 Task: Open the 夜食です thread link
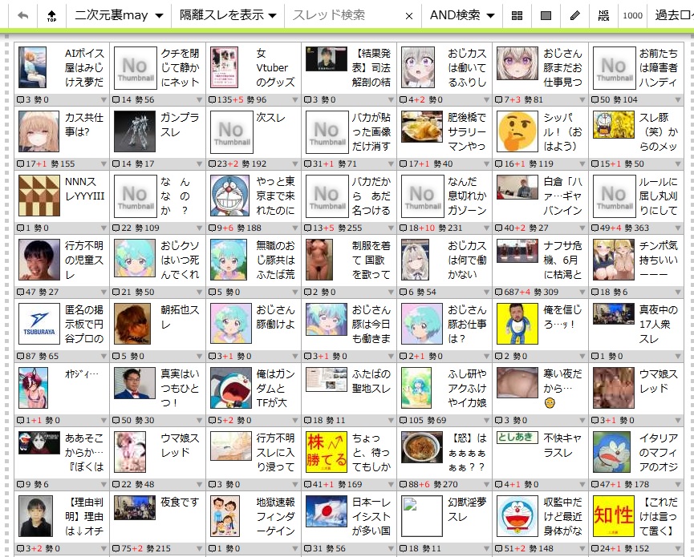tap(179, 502)
